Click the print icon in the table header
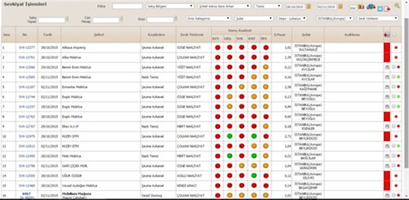This screenshot has height=200, width=409. click(x=387, y=35)
